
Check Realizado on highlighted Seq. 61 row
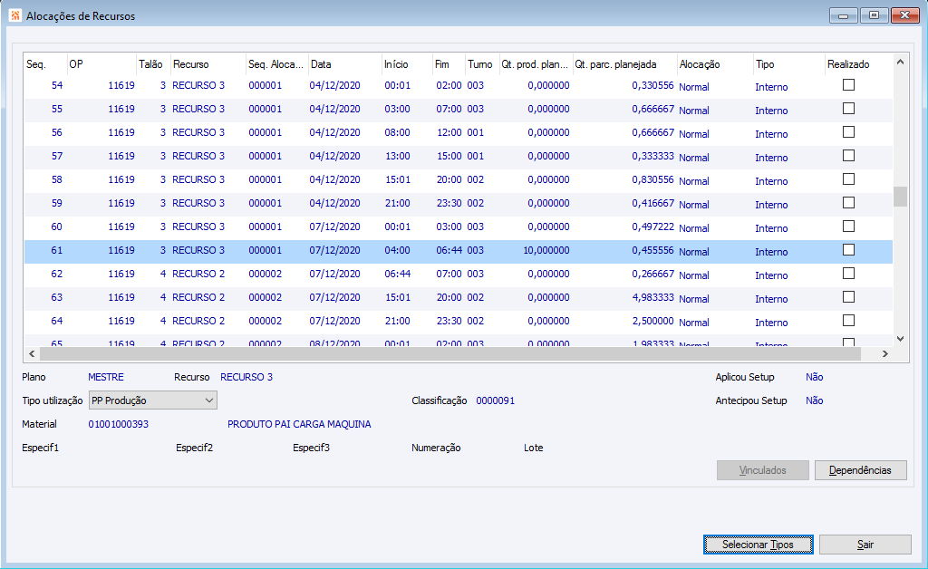click(x=848, y=250)
